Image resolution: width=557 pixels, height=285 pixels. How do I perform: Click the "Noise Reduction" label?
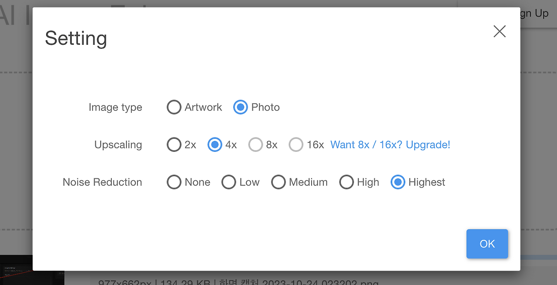[x=102, y=182]
